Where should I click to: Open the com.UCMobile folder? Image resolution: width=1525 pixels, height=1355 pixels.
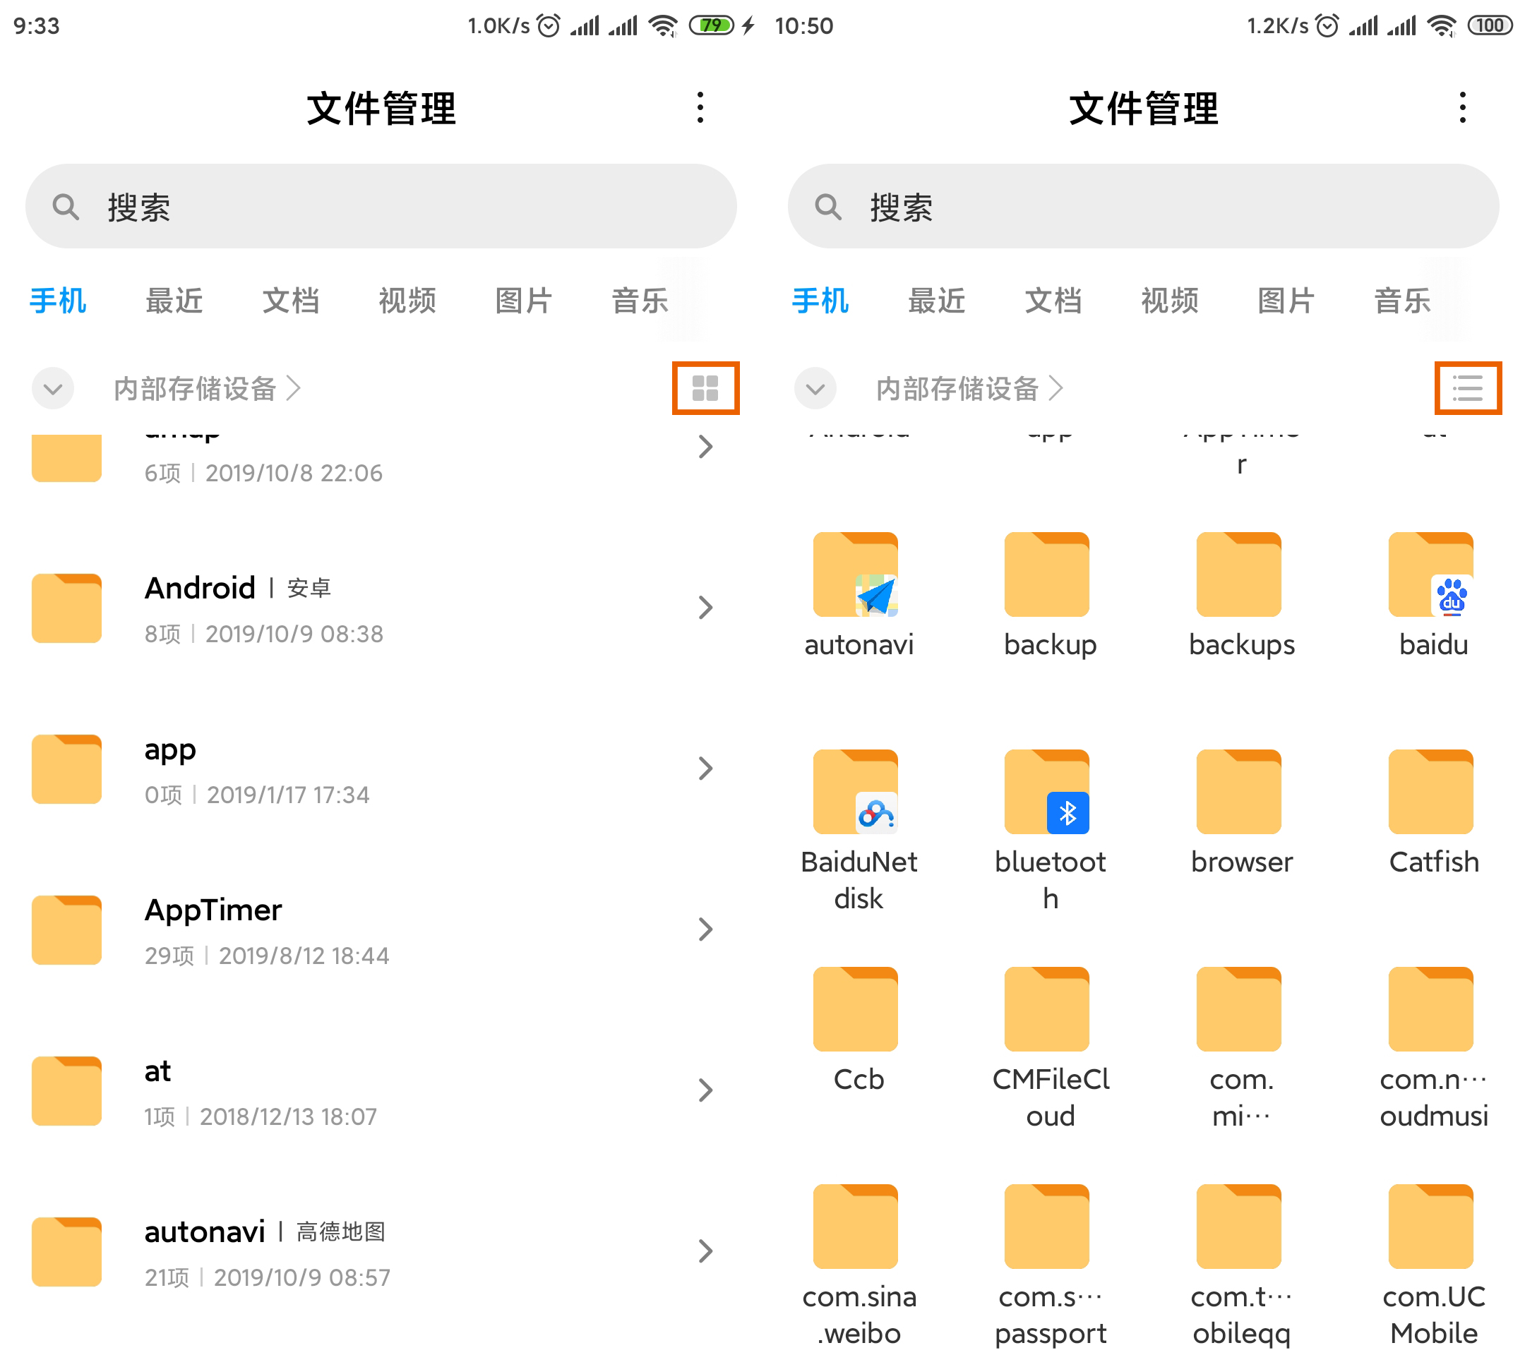tap(1430, 1227)
